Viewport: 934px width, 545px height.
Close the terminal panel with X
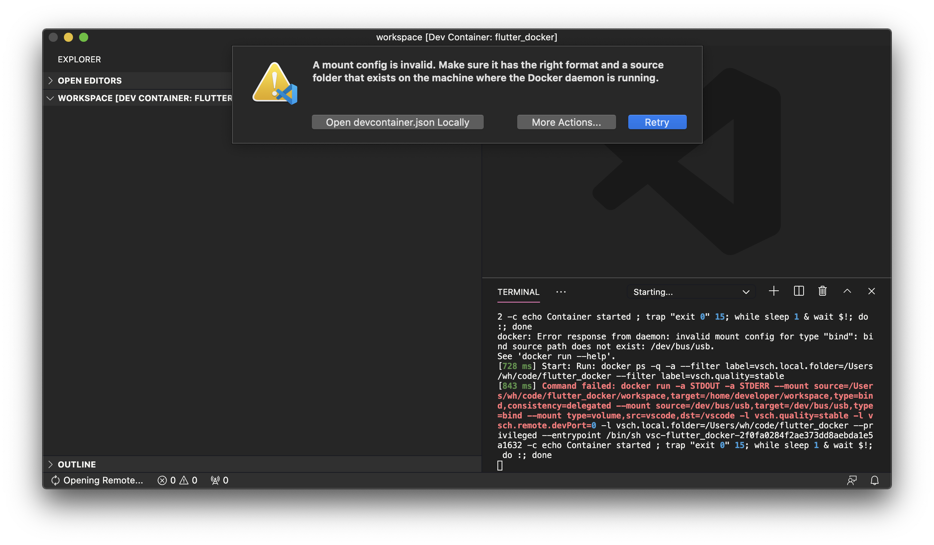click(x=871, y=292)
